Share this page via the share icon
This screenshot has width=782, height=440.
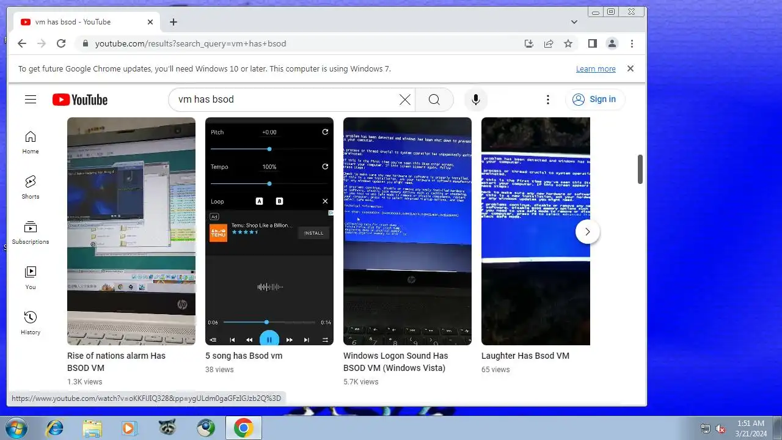(x=549, y=43)
